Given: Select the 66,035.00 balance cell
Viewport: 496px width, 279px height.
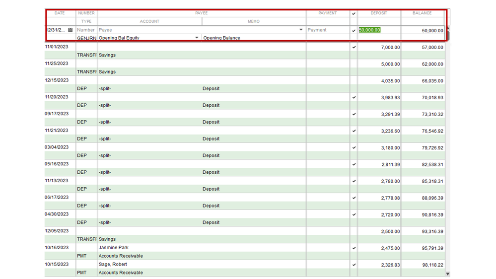Looking at the screenshot, I should [x=432, y=80].
